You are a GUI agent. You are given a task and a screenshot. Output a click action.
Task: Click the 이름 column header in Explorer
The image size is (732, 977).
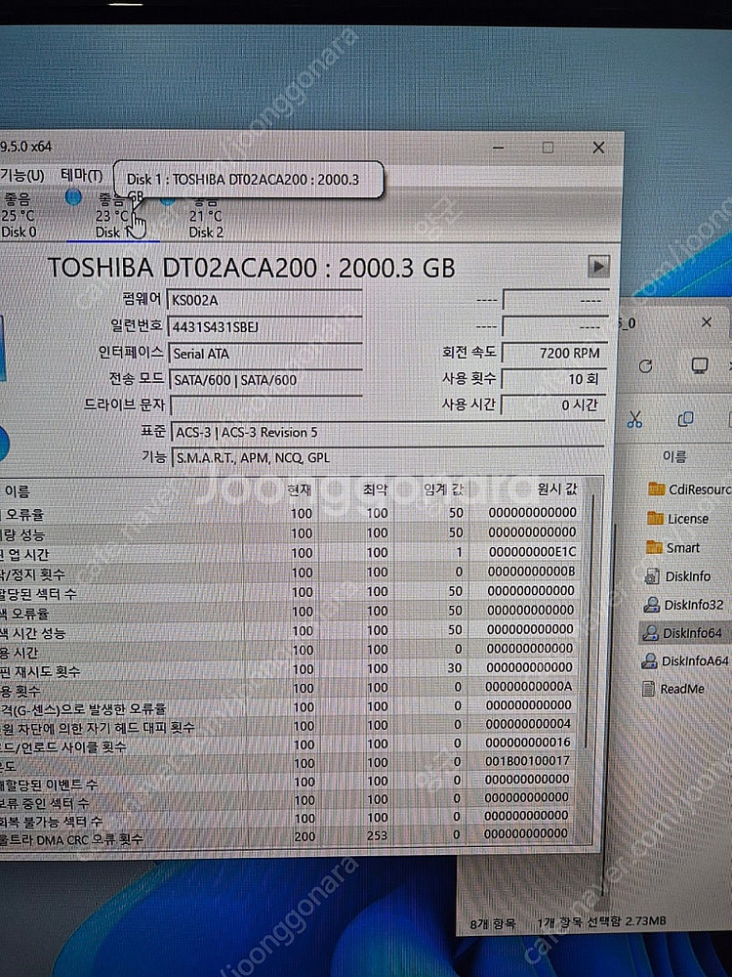[x=674, y=457]
